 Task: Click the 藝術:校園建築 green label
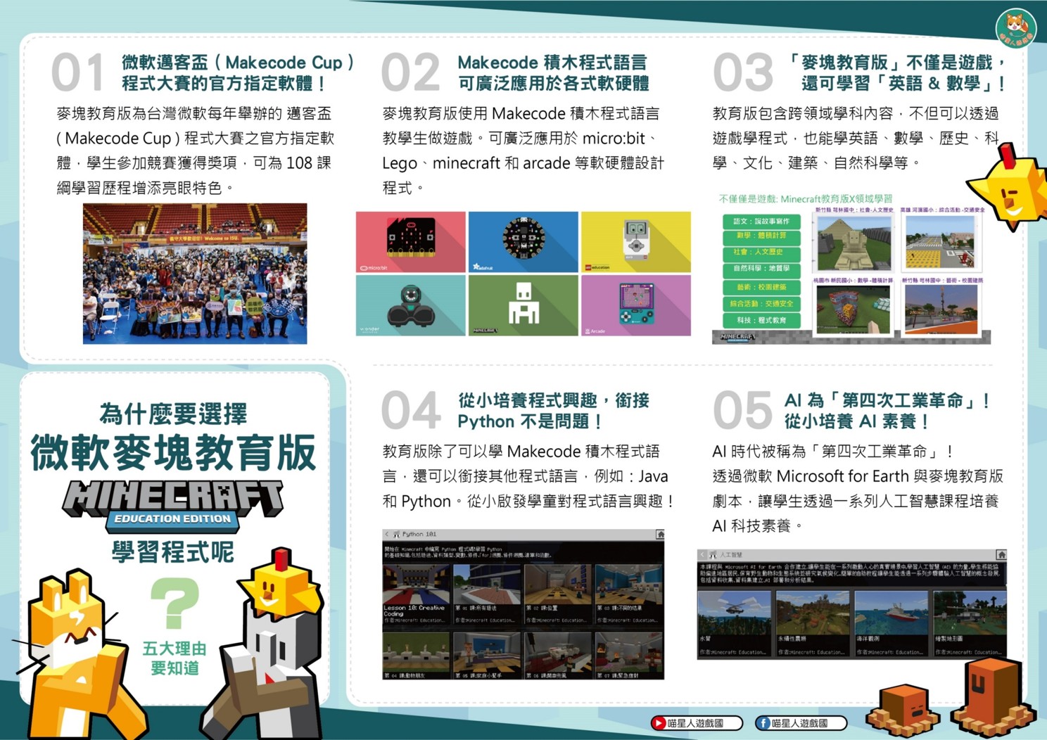pos(761,287)
